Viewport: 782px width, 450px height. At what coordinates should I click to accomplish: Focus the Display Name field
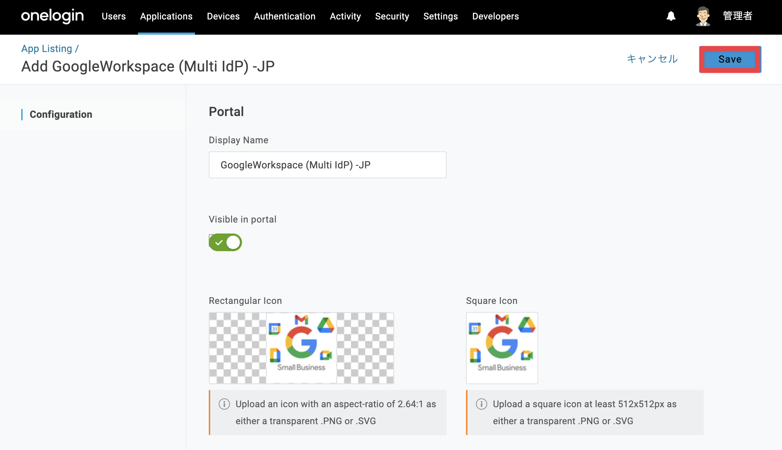tap(328, 165)
